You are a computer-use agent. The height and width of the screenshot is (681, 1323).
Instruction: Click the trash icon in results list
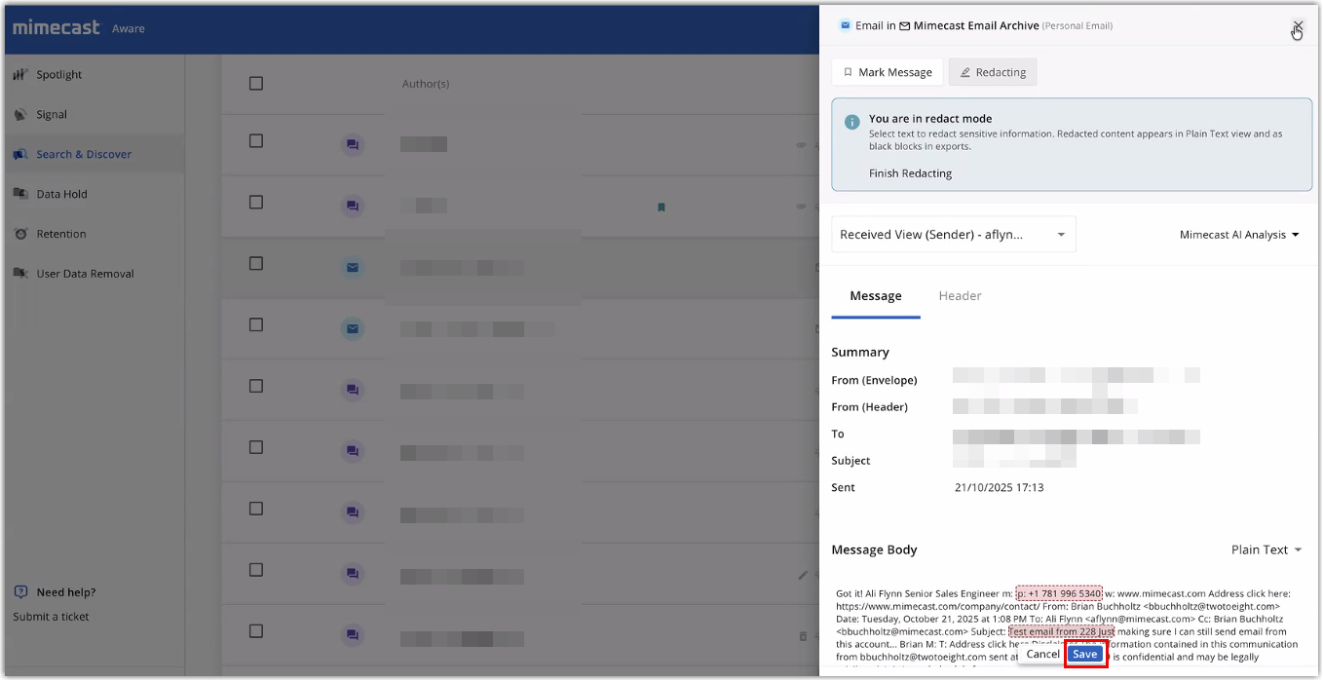pos(803,636)
